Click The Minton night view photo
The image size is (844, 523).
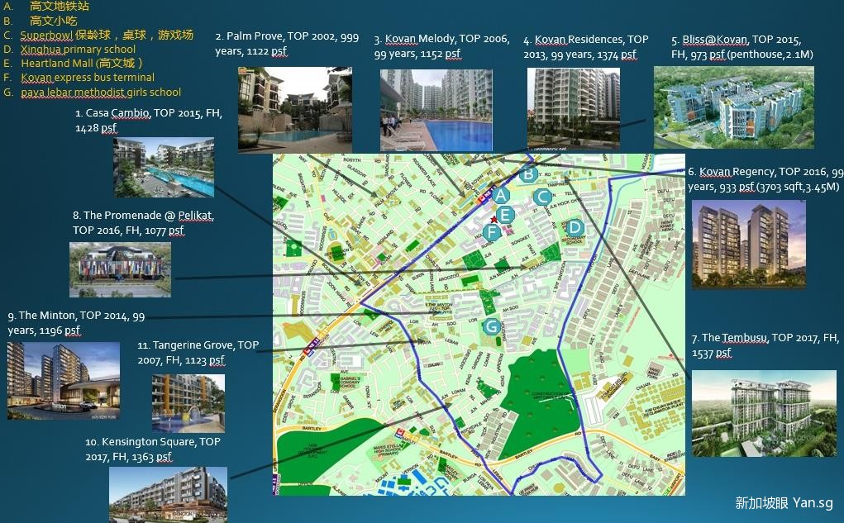62,379
